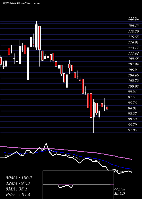Click the <<Live MACD label
The width and height of the screenshot is (142, 199).
point(120,191)
